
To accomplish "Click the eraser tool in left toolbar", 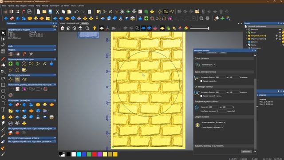I will tap(3, 142).
